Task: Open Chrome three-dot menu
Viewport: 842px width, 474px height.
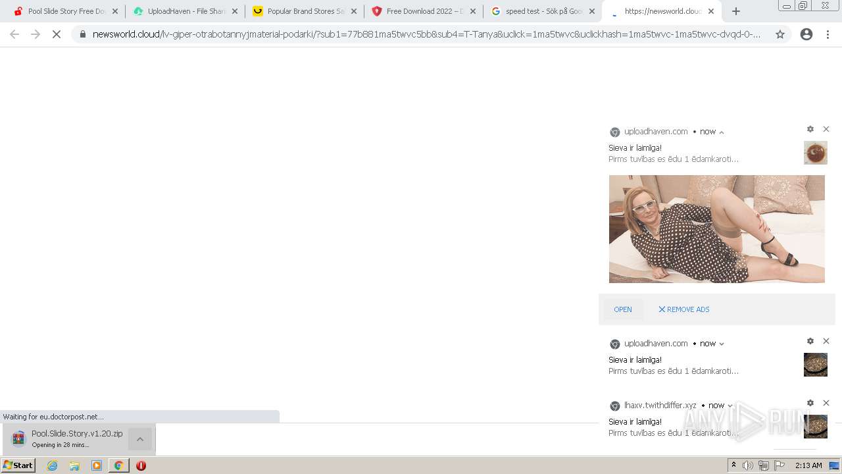Action: 828,34
